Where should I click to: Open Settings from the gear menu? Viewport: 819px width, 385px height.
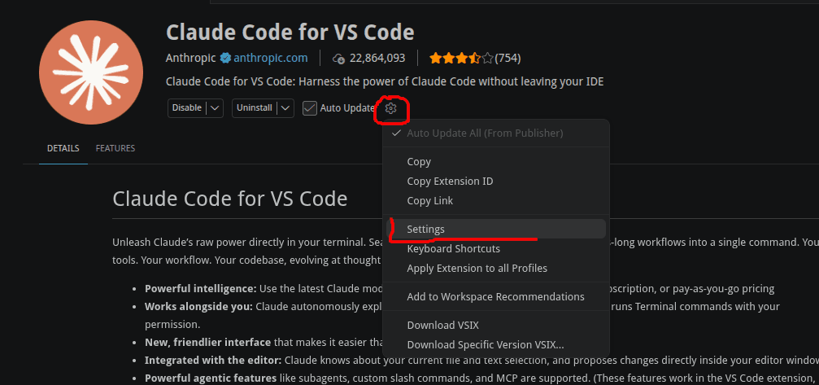click(x=496, y=230)
